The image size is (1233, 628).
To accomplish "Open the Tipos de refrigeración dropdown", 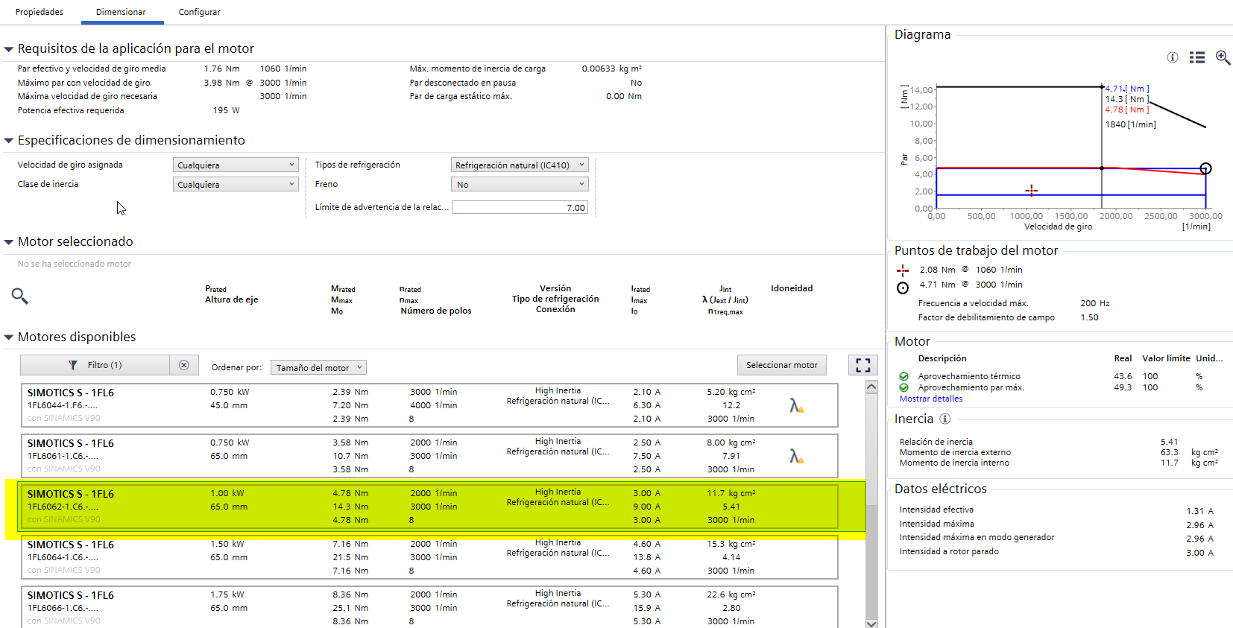I will [520, 165].
